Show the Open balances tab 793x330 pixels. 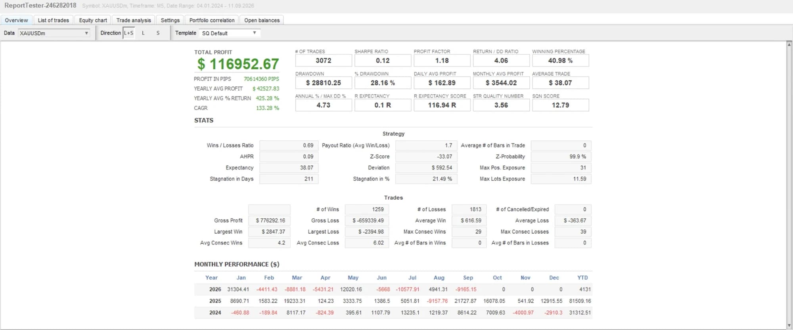point(262,20)
